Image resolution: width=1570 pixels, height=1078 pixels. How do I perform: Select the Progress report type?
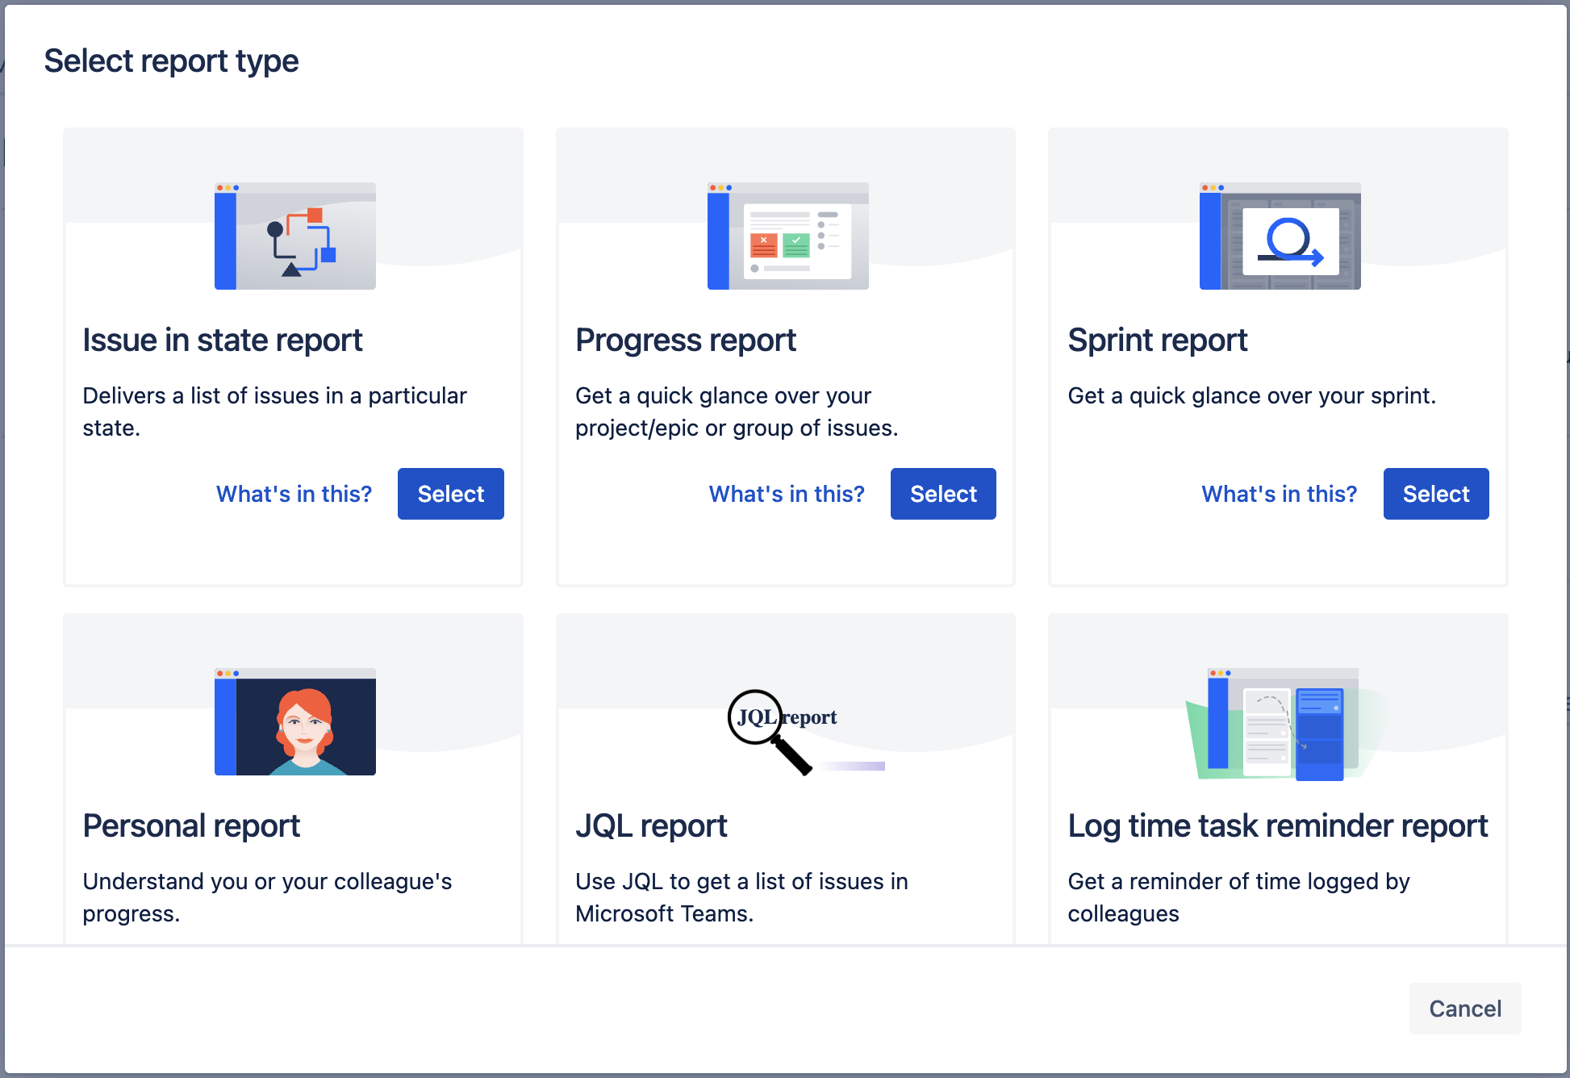point(943,494)
